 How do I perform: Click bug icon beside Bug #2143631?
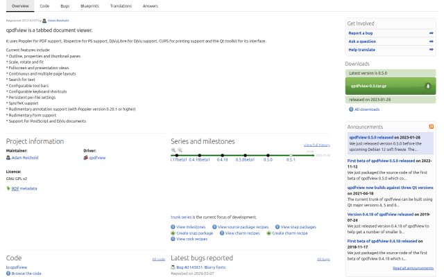point(173,267)
